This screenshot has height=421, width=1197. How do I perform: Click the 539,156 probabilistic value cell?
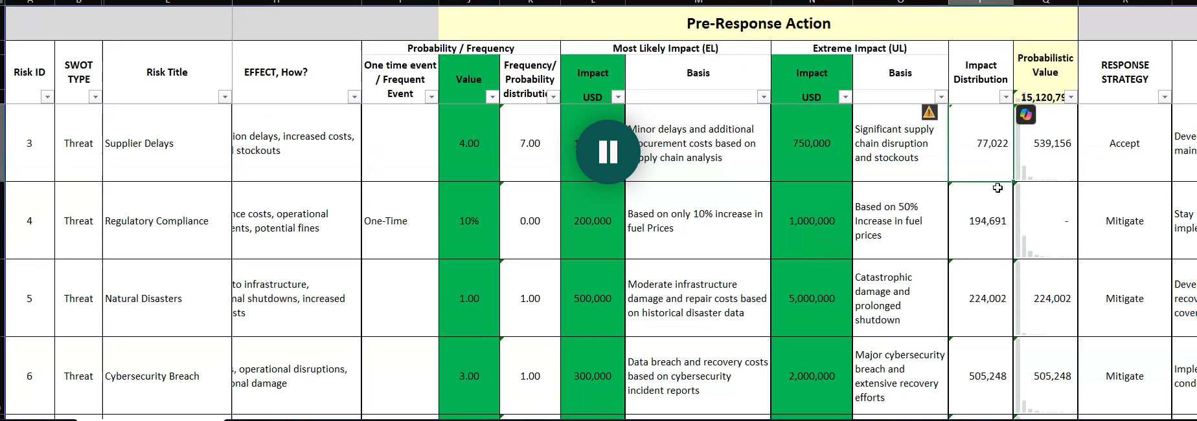[x=1051, y=144]
